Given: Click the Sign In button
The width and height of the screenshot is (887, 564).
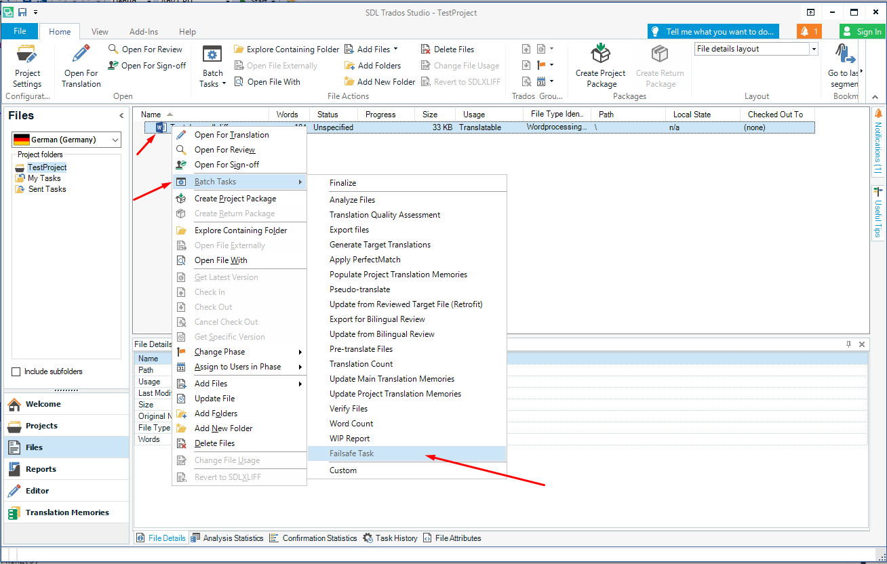Looking at the screenshot, I should click(x=862, y=31).
